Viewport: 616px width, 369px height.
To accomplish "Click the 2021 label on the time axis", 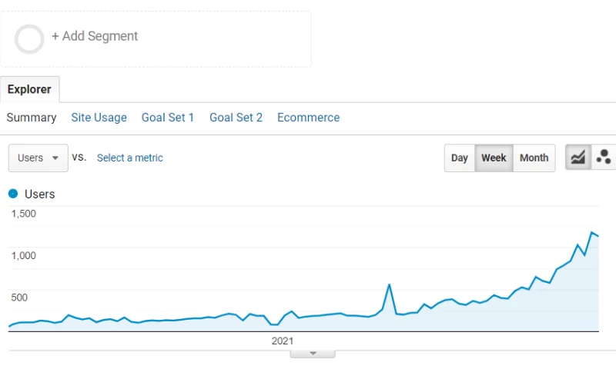I will tap(283, 341).
